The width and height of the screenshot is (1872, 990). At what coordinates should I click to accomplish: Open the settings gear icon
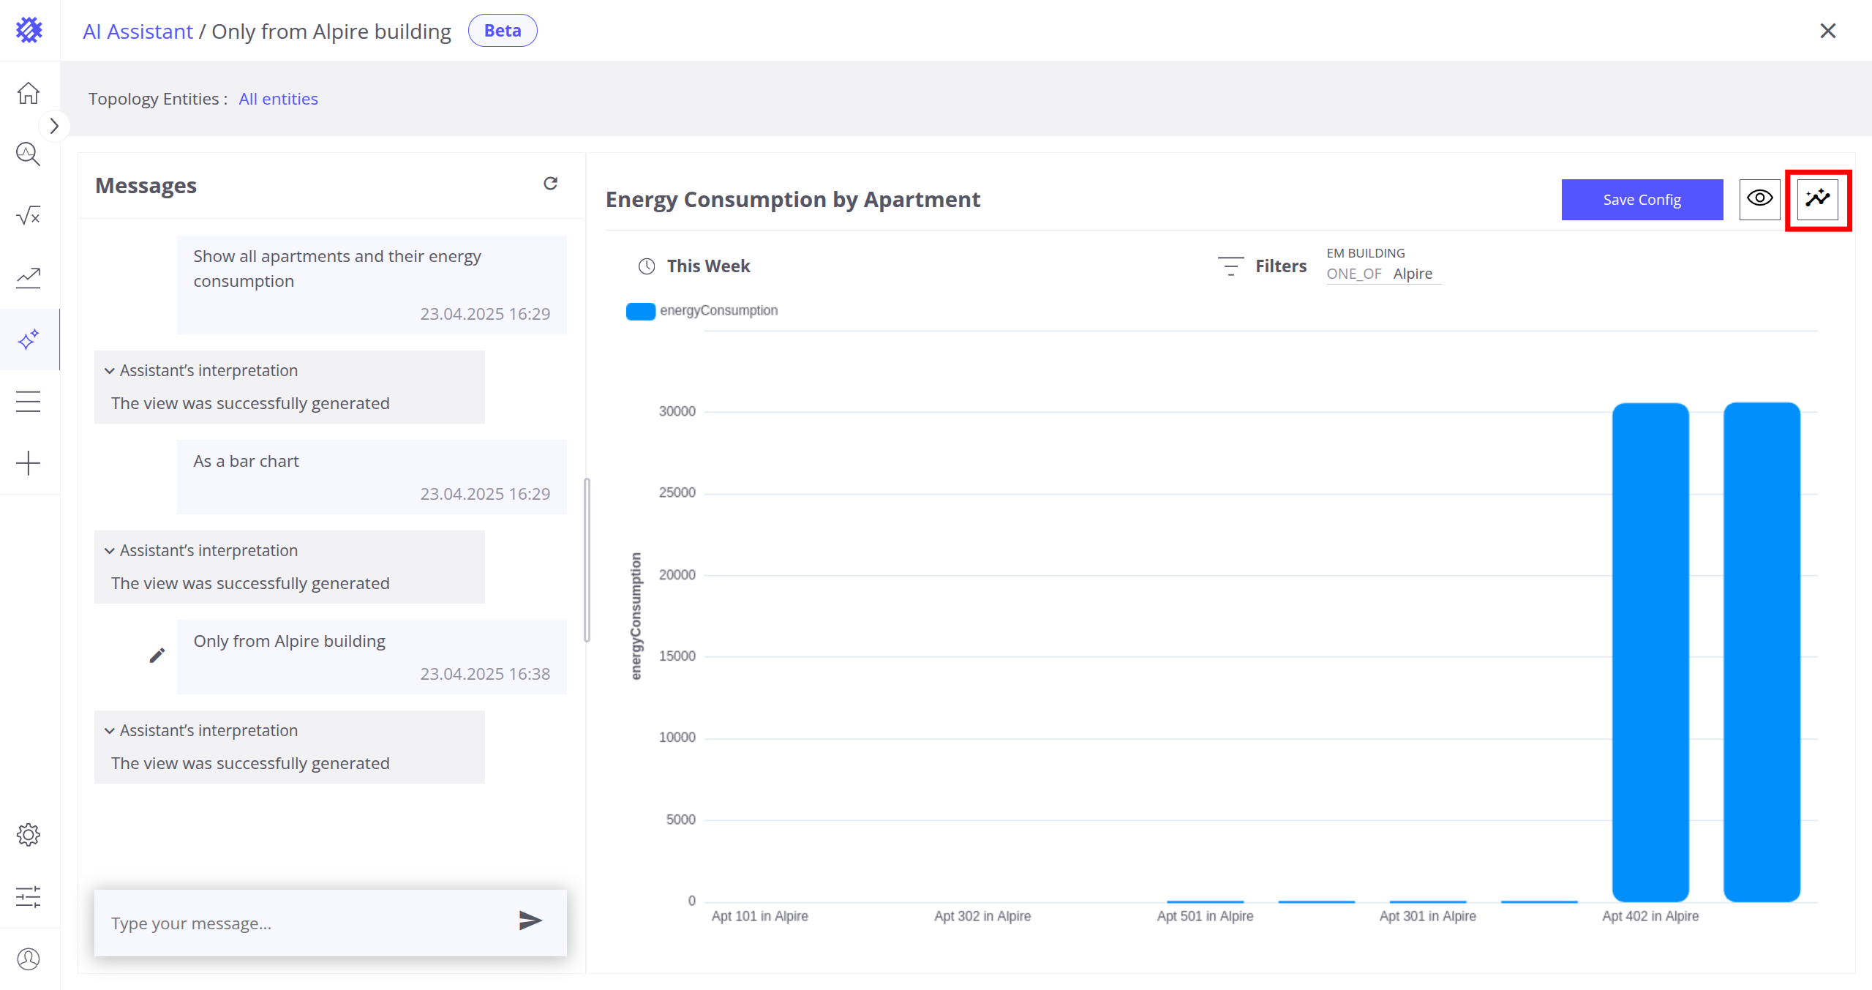point(29,835)
